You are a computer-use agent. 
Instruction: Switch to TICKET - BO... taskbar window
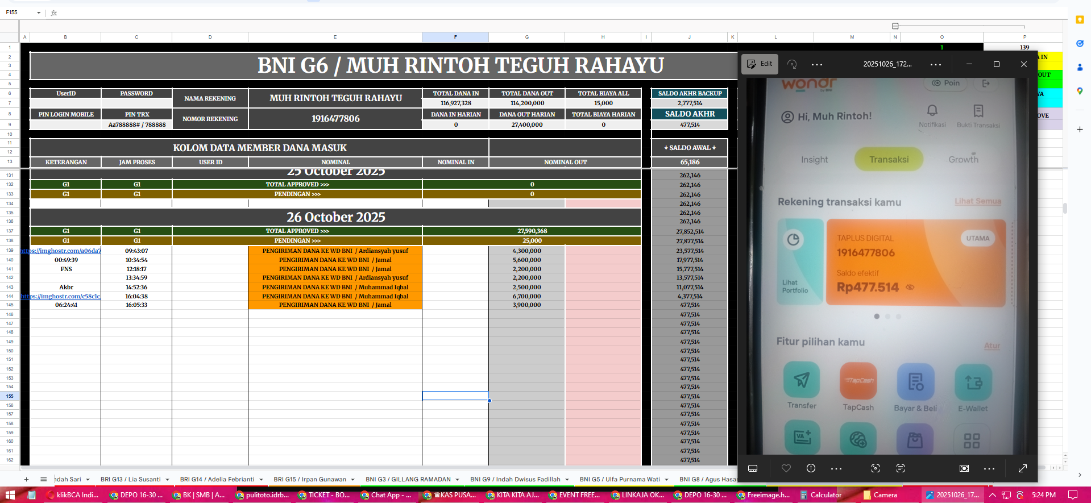(323, 495)
